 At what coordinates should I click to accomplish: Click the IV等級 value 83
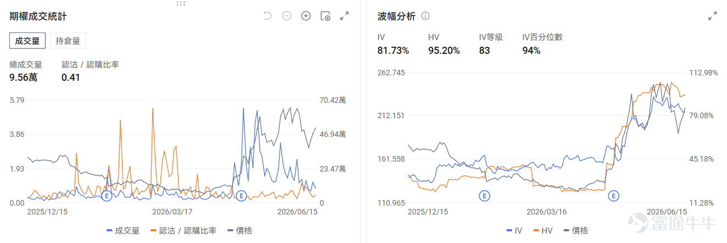(484, 51)
